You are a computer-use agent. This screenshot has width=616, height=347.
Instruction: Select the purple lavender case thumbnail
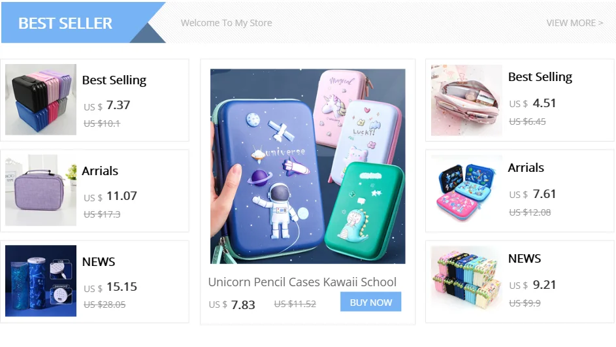pos(41,190)
